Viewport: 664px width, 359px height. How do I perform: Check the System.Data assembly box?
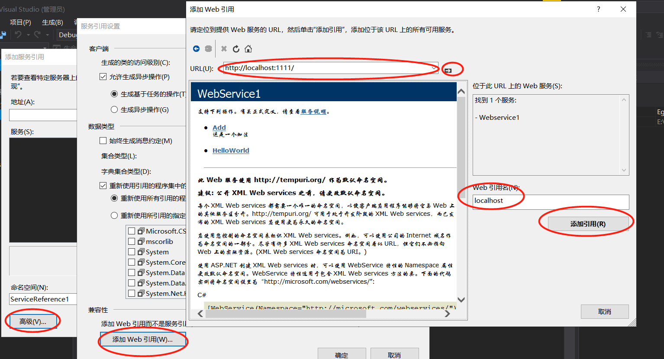132,272
